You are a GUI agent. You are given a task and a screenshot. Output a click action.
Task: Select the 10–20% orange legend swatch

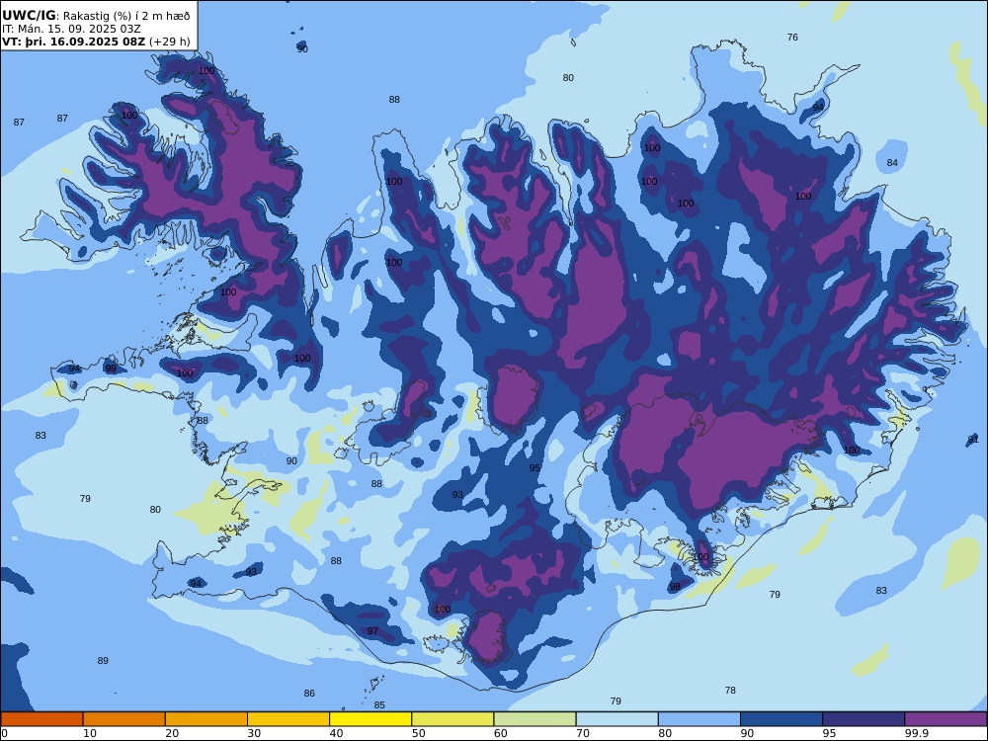(x=124, y=719)
